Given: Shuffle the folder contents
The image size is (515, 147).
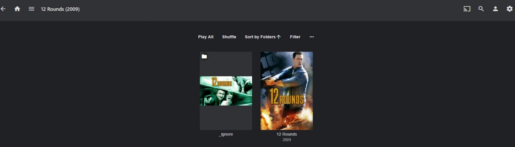Looking at the screenshot, I should (229, 37).
